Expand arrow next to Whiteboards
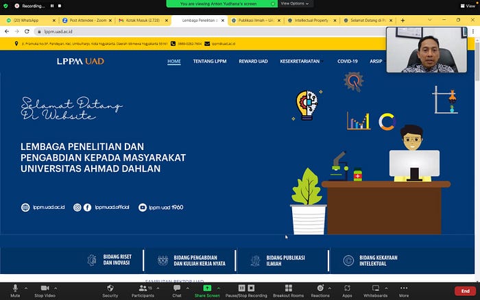 coord(386,288)
